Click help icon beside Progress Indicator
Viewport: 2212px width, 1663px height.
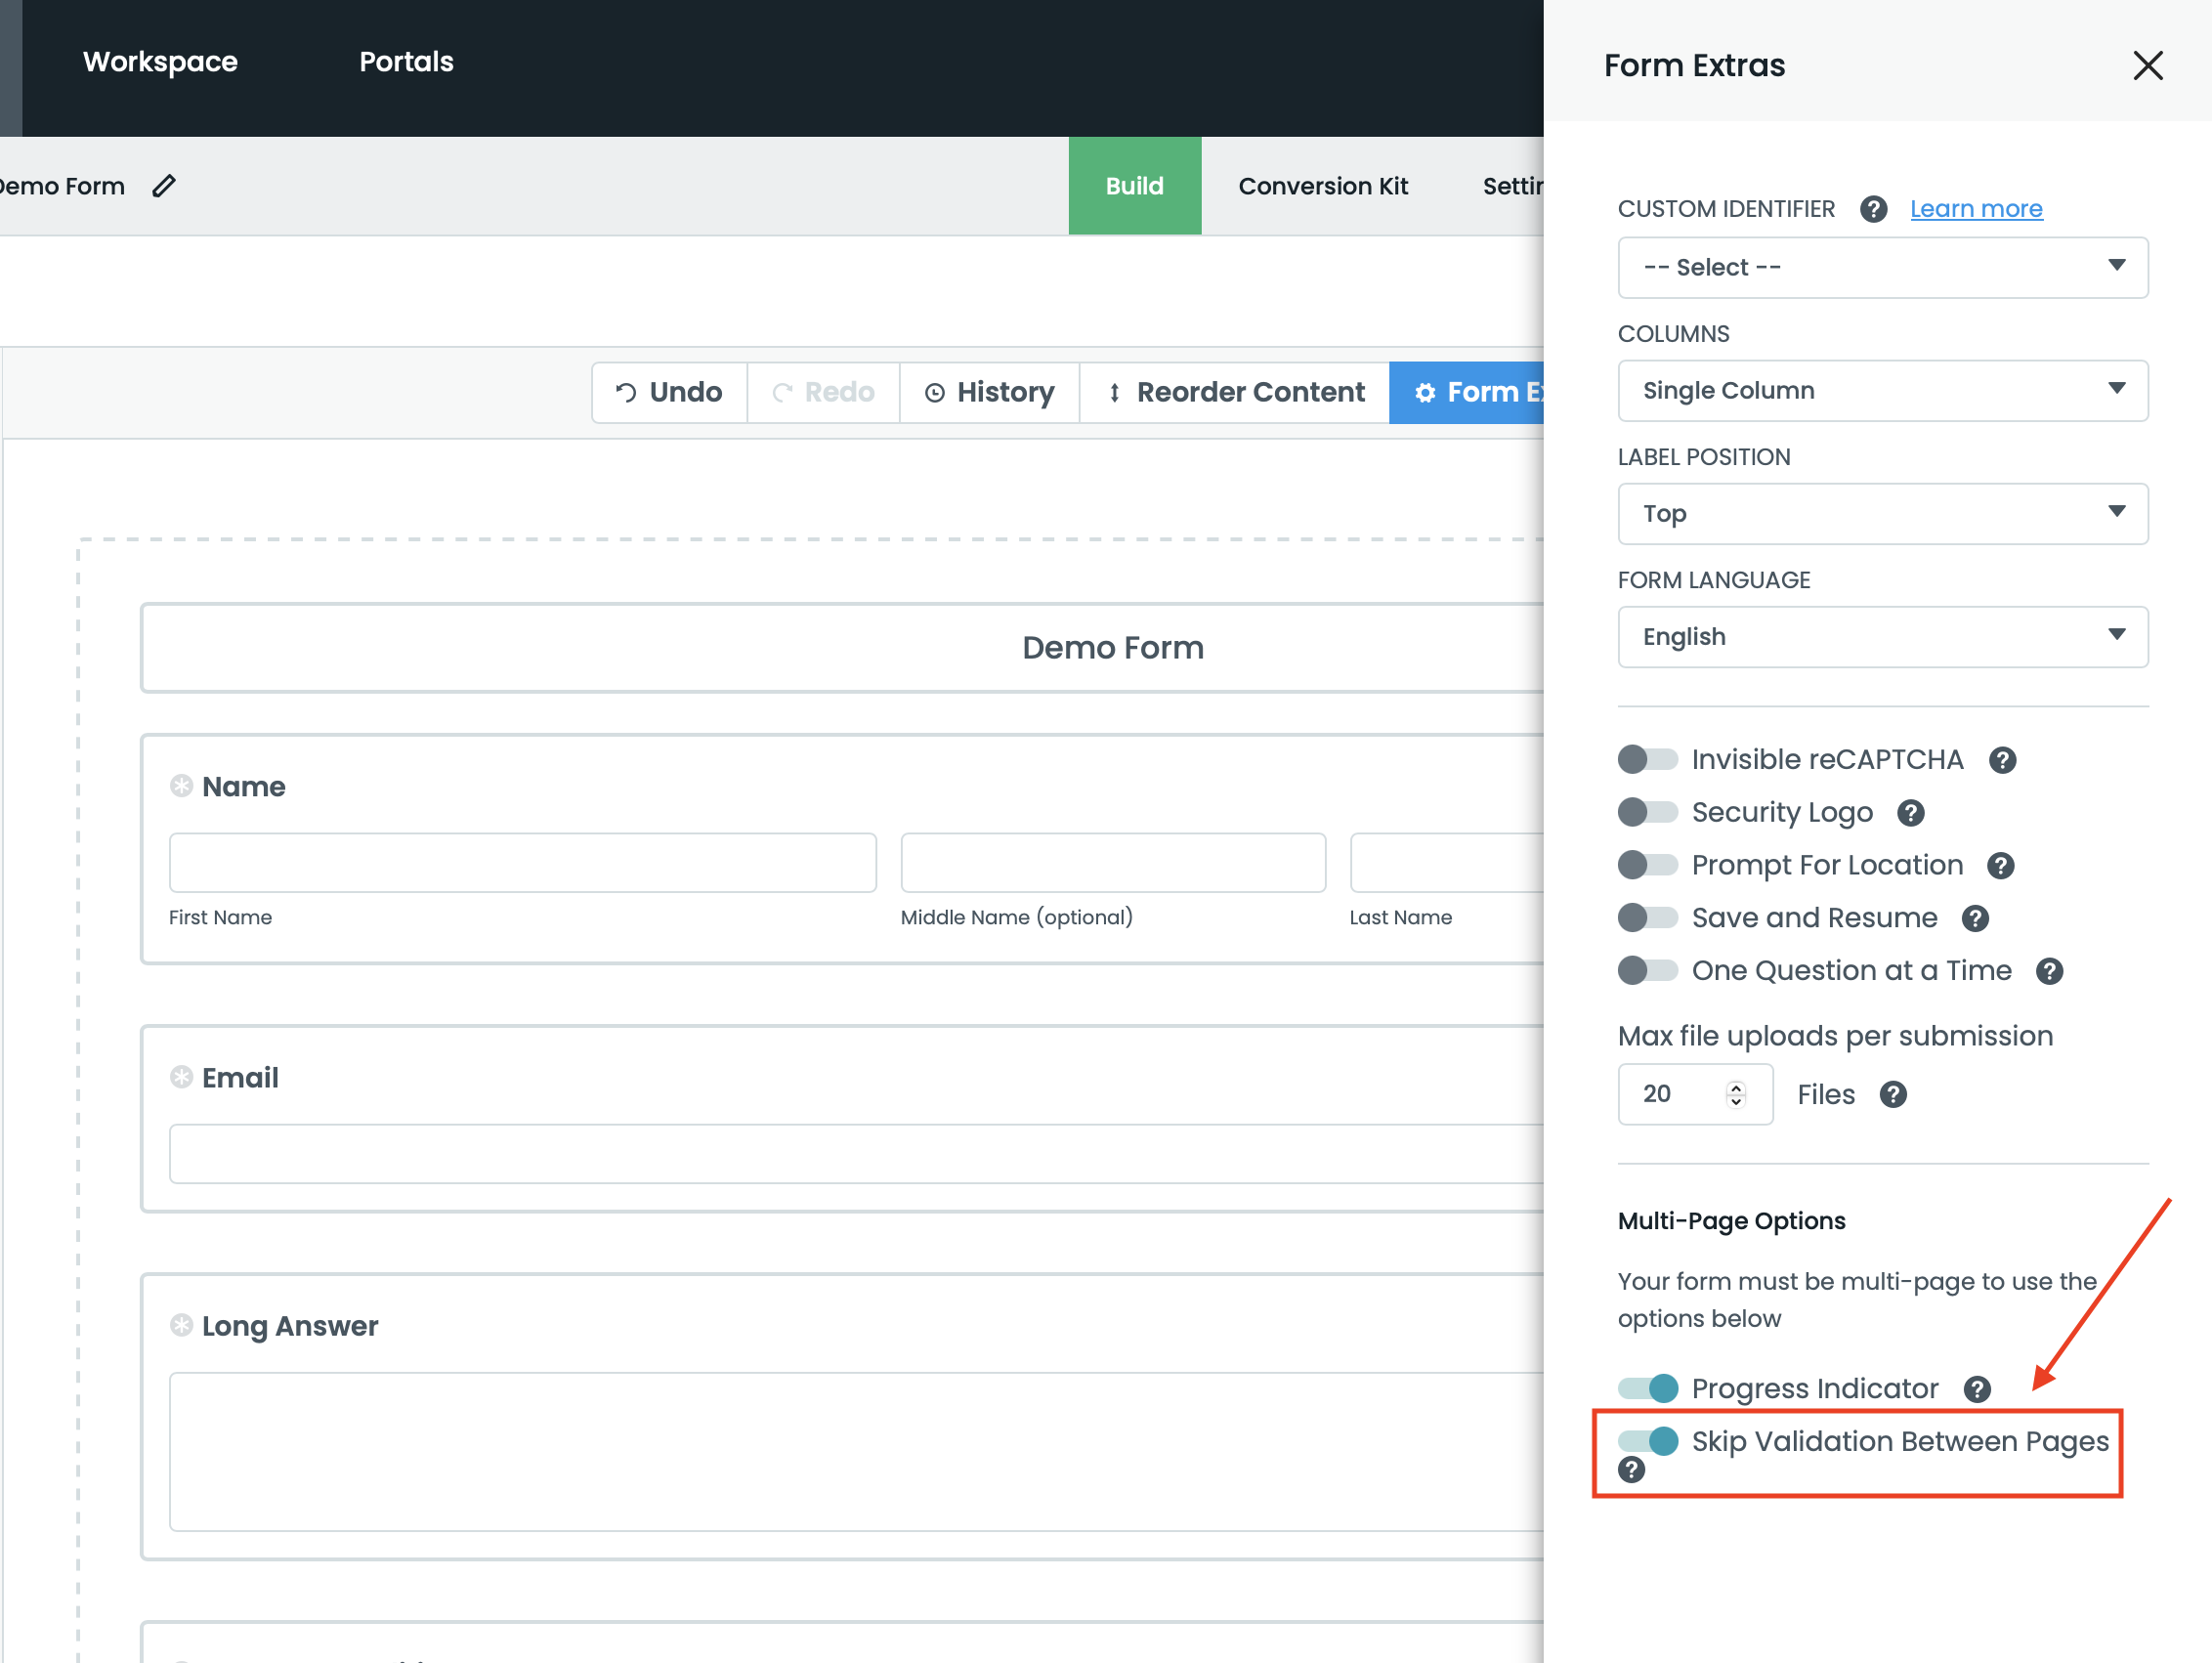(1976, 1389)
